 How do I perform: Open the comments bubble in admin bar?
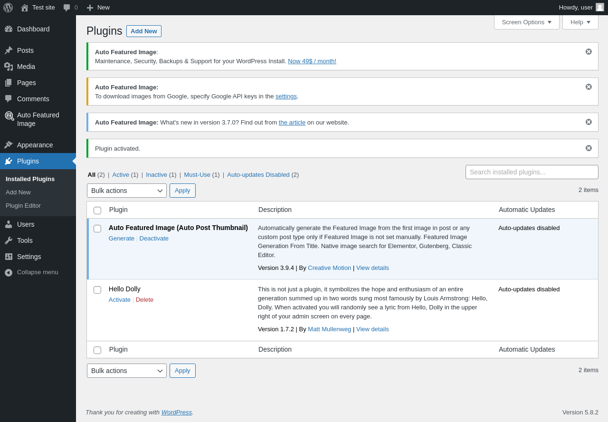67,8
